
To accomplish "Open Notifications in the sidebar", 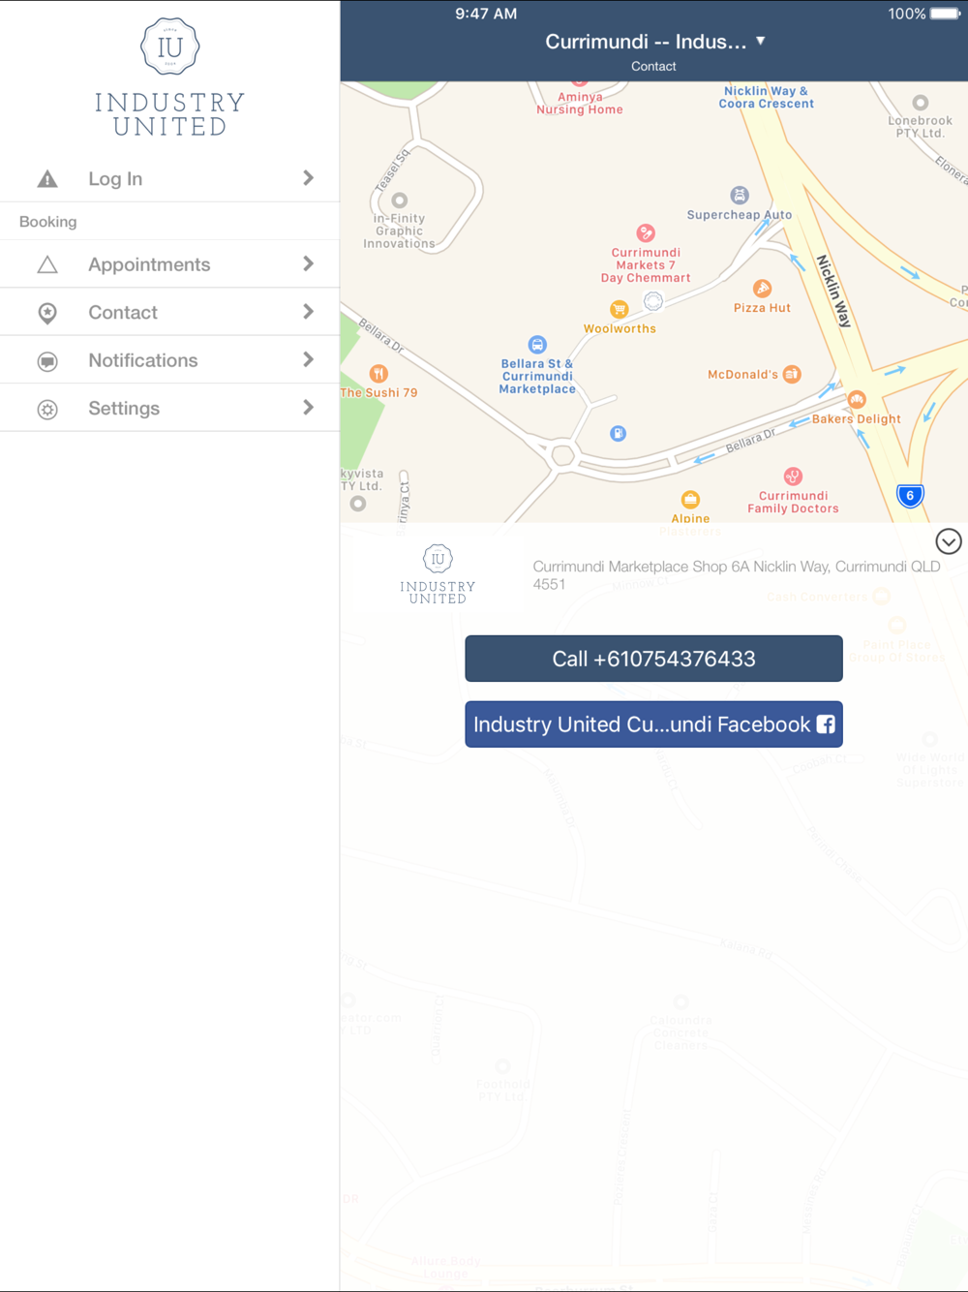I will click(x=169, y=360).
